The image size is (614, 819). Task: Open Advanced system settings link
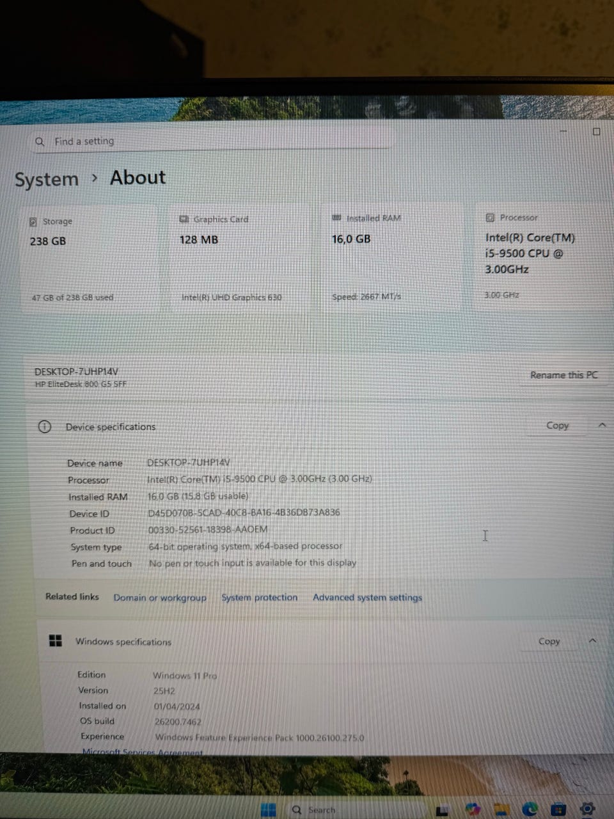pyautogui.click(x=367, y=597)
